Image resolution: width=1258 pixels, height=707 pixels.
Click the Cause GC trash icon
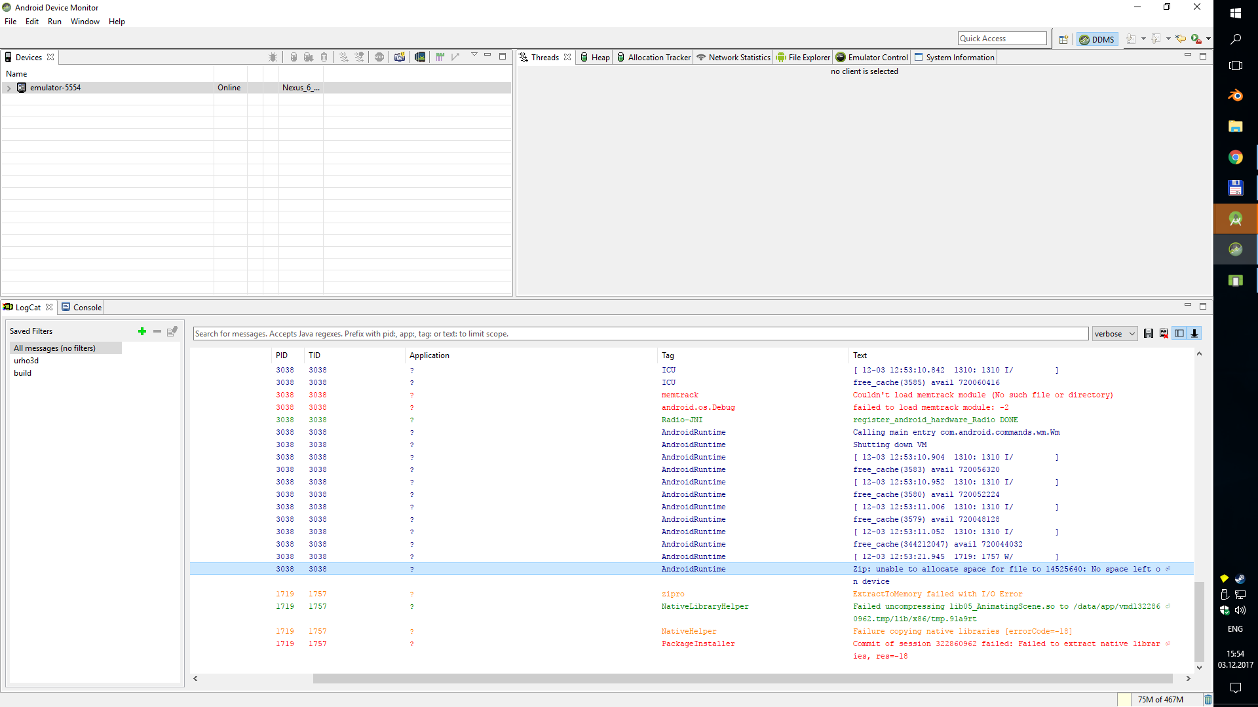(x=324, y=57)
